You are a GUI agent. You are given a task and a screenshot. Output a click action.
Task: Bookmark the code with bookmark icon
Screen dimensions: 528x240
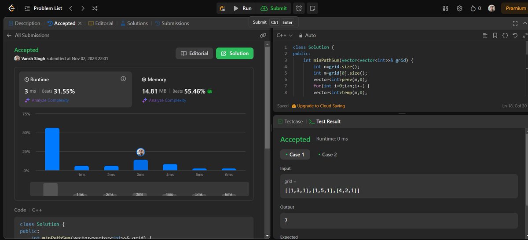[495, 35]
